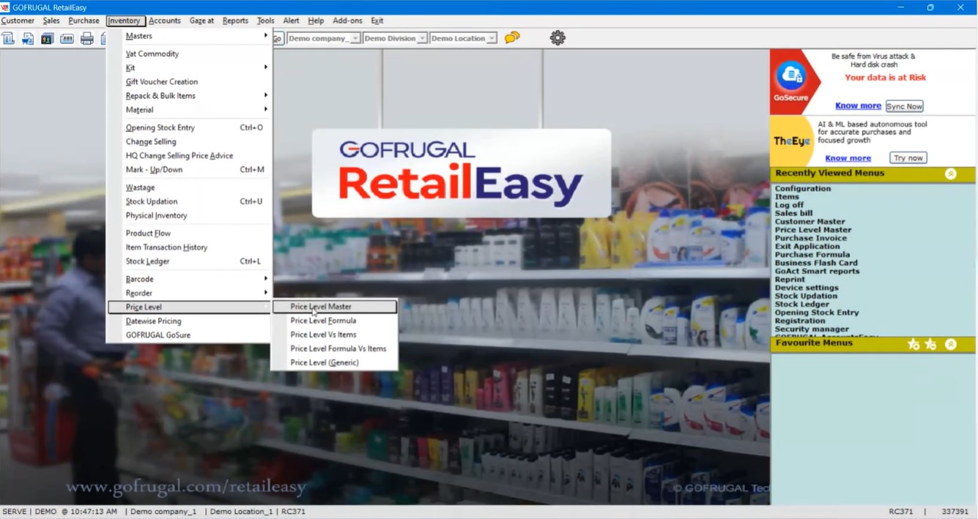The height and width of the screenshot is (519, 978).
Task: Open Configuration in Recently Viewed Menus
Action: (803, 188)
